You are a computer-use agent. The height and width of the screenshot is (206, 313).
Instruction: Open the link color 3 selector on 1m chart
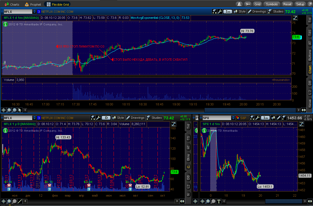(39, 12)
